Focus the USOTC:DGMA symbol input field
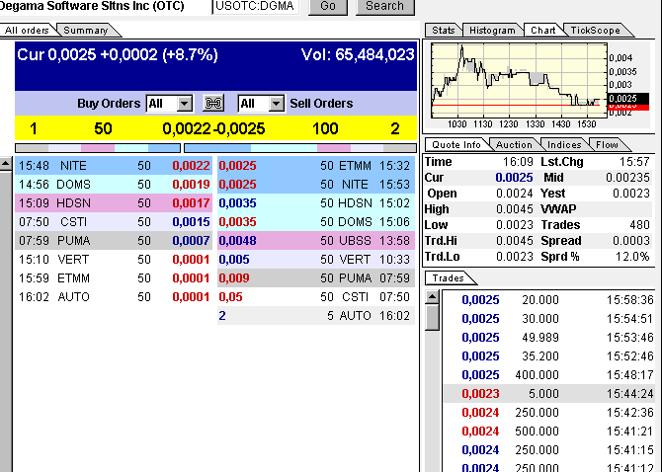Screen dimensions: 662x472 pos(256,6)
